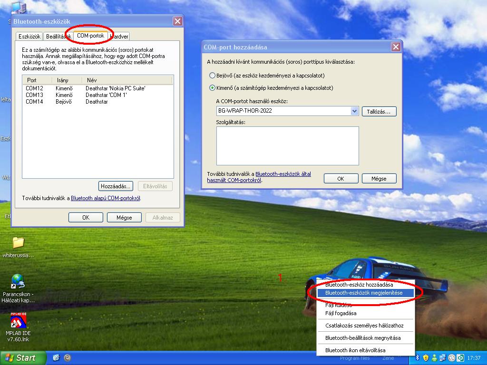
Task: Switch to the Beállítások tab
Action: 58,36
